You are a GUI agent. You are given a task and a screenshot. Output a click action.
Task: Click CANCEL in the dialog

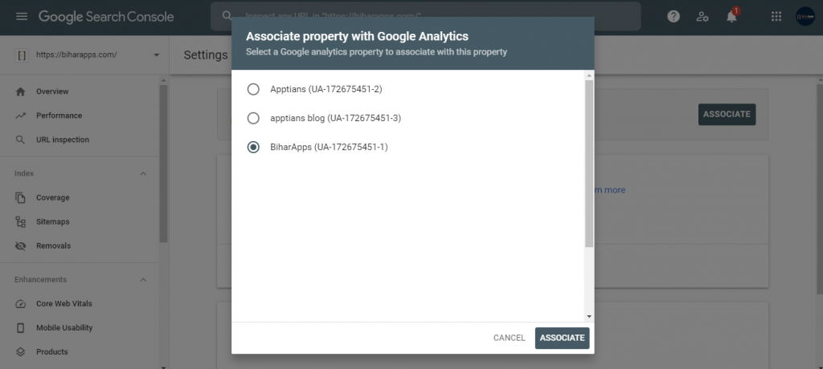509,338
